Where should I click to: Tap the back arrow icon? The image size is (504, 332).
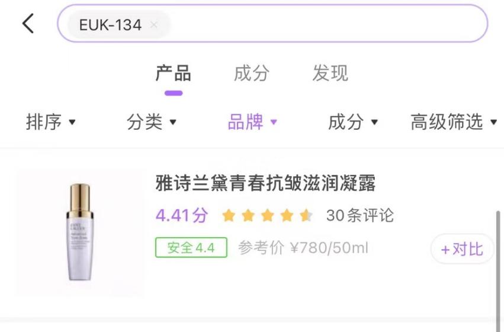[28, 24]
